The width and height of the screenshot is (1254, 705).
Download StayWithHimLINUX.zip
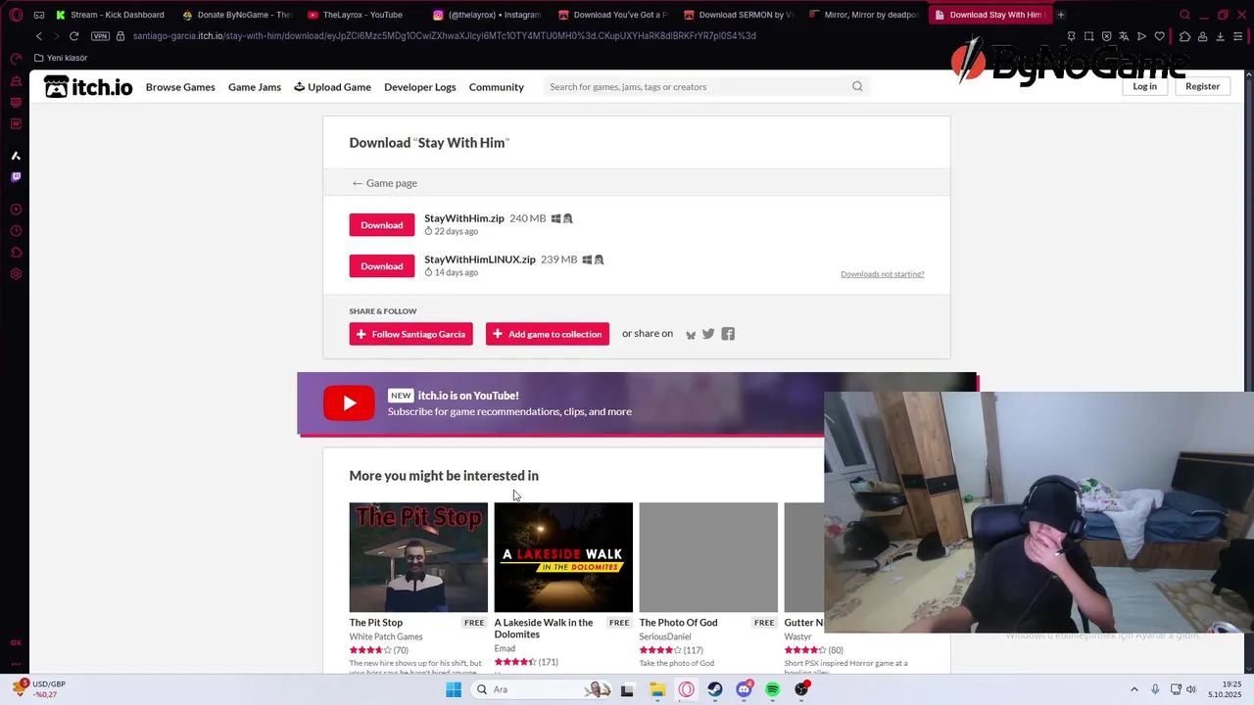click(382, 266)
